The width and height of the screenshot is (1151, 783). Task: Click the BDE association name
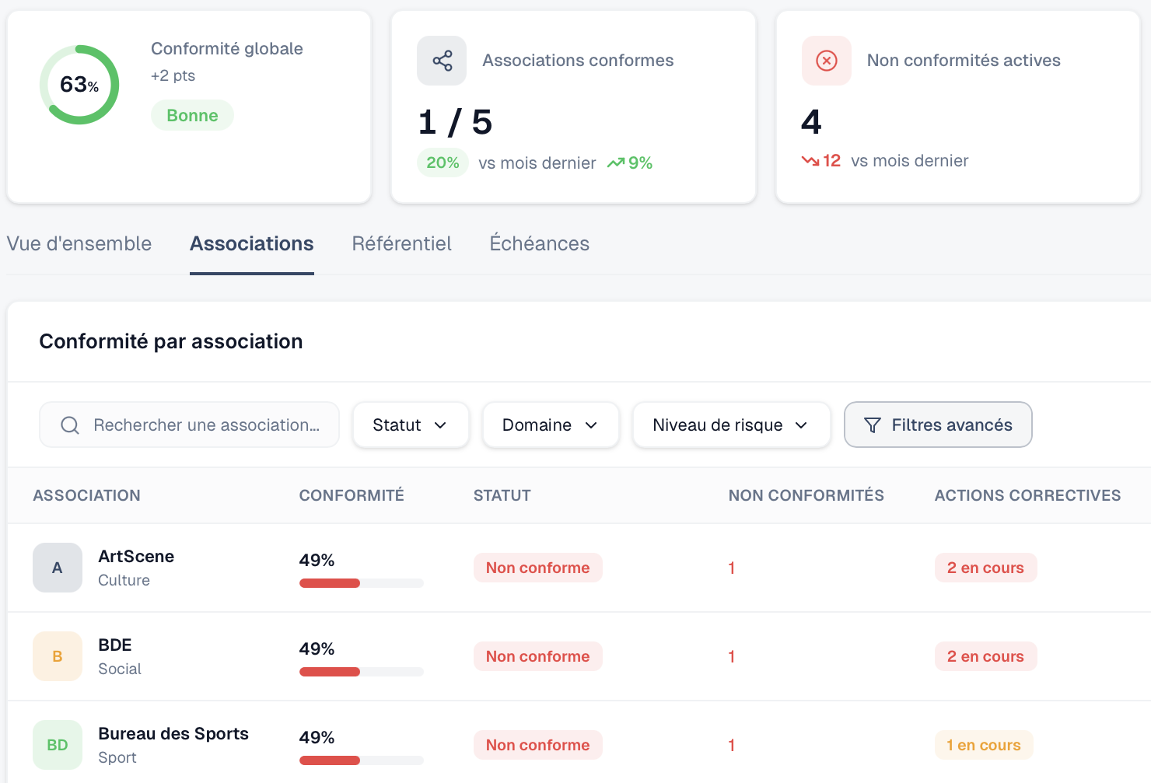pyautogui.click(x=115, y=645)
